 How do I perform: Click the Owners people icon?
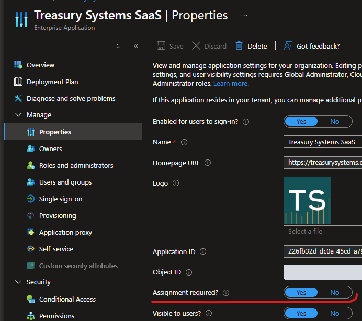[x=31, y=148]
